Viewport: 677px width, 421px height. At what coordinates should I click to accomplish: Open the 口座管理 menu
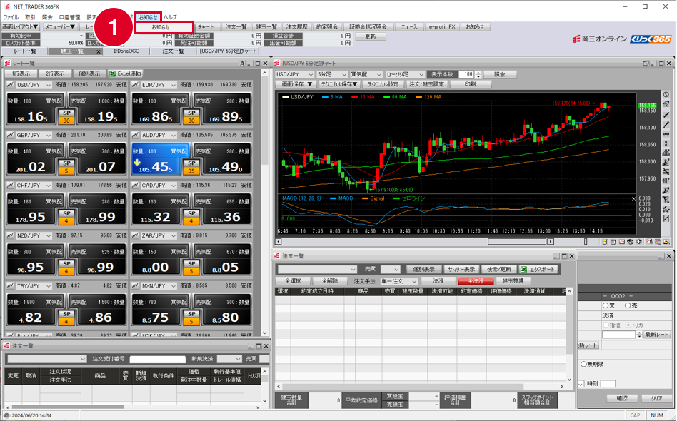69,17
